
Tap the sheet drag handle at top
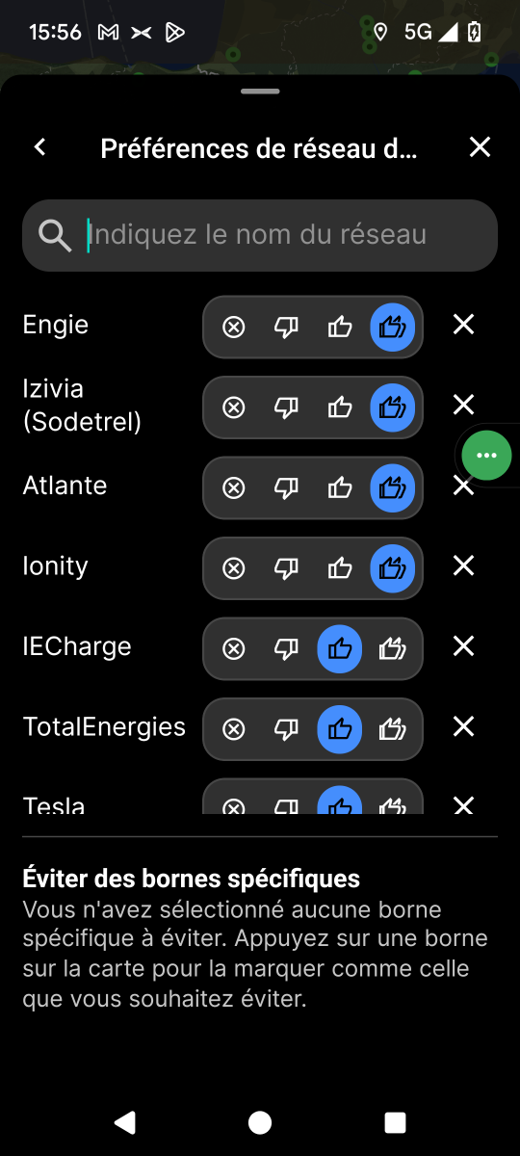pyautogui.click(x=260, y=92)
